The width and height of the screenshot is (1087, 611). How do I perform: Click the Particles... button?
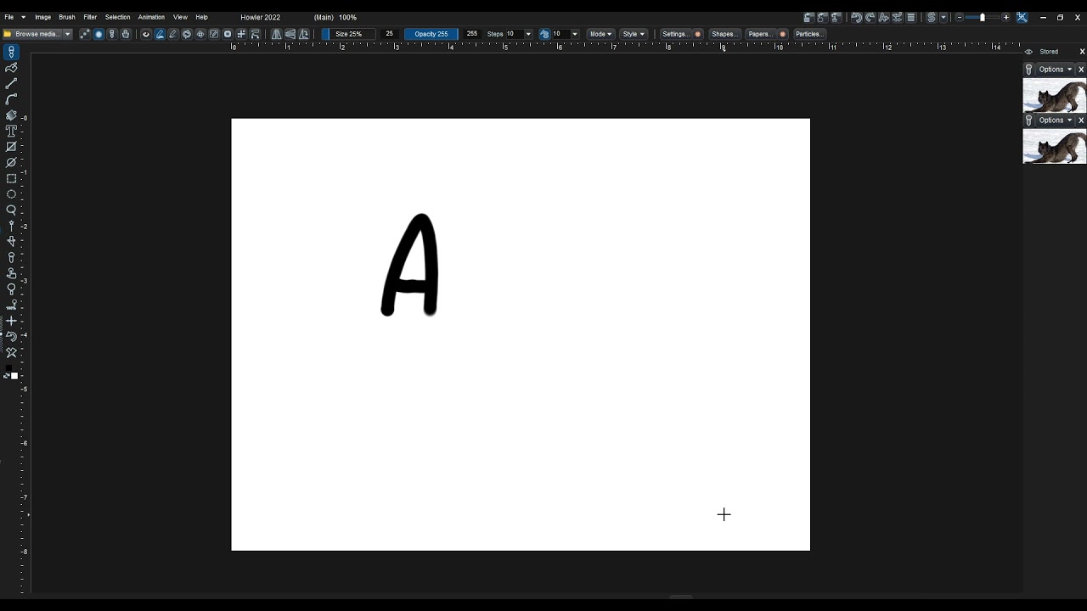[809, 34]
